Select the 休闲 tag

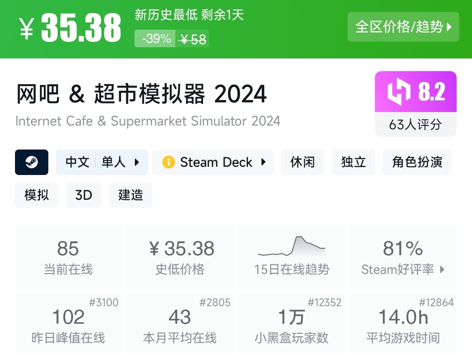click(x=302, y=162)
